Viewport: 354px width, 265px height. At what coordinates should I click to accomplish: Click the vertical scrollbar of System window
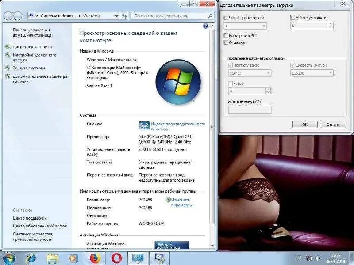[x=212, y=126]
